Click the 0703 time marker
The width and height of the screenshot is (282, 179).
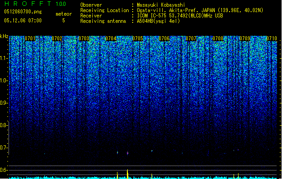click(84, 38)
